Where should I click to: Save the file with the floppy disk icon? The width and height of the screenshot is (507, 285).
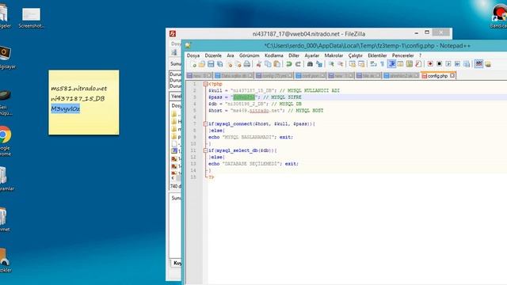[211, 64]
